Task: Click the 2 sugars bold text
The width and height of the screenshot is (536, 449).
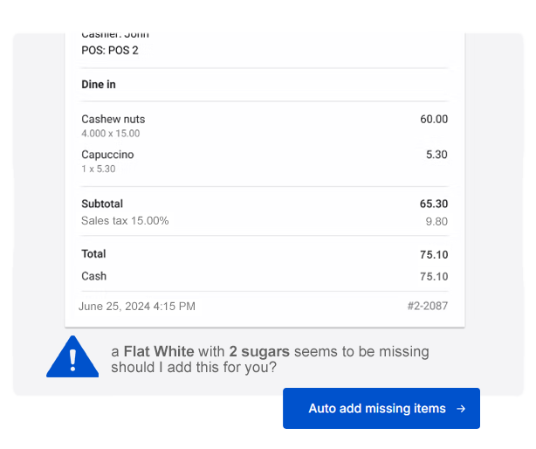Action: point(259,351)
